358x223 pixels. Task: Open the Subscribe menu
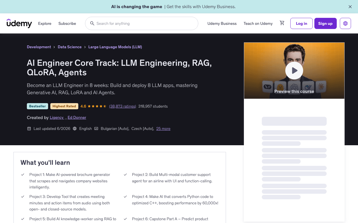tap(67, 23)
